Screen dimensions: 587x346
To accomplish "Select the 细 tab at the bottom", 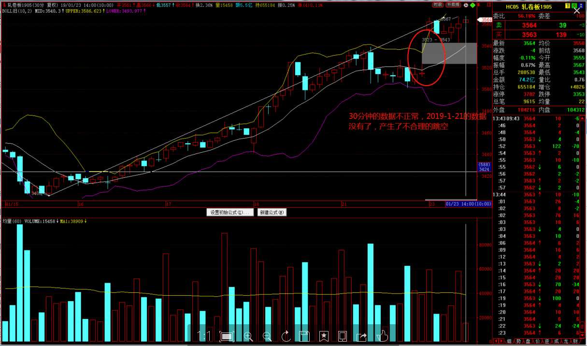I will tap(509, 342).
